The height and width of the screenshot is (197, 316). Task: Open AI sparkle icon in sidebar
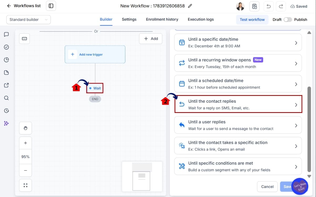(x=7, y=123)
